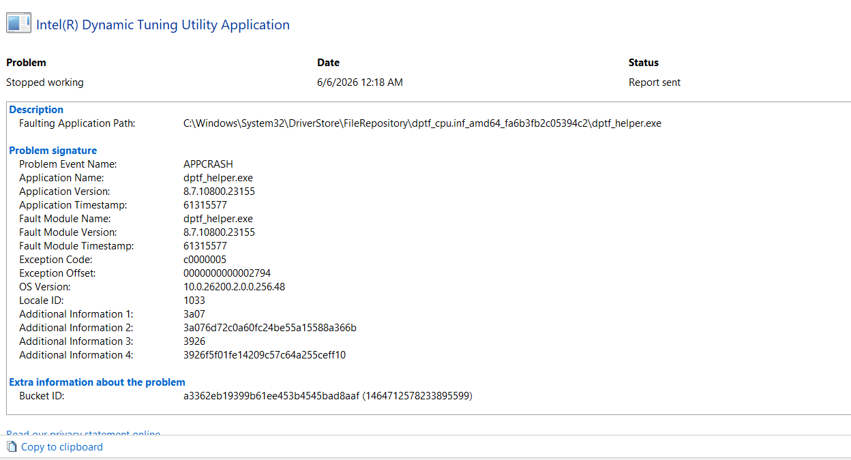Image resolution: width=851 pixels, height=460 pixels.
Task: Select the Intel(R) Dynamic Tuning Utility Application title
Action: (x=163, y=25)
